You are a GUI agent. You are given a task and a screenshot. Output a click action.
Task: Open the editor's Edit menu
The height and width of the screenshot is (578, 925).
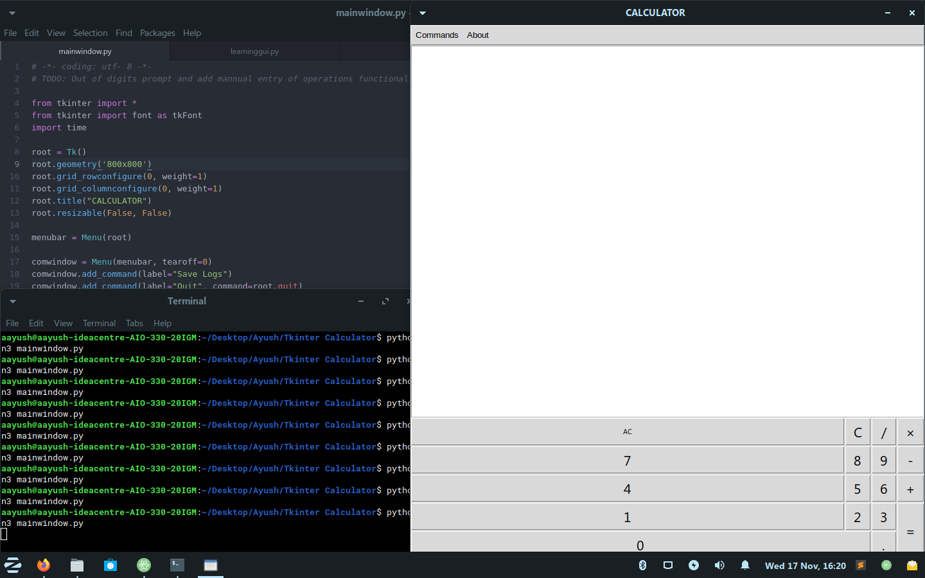point(31,33)
